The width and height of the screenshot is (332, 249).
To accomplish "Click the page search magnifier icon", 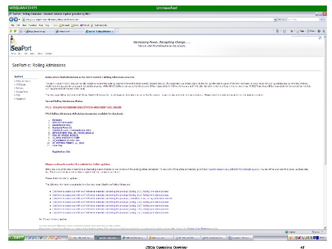I will (320, 38).
